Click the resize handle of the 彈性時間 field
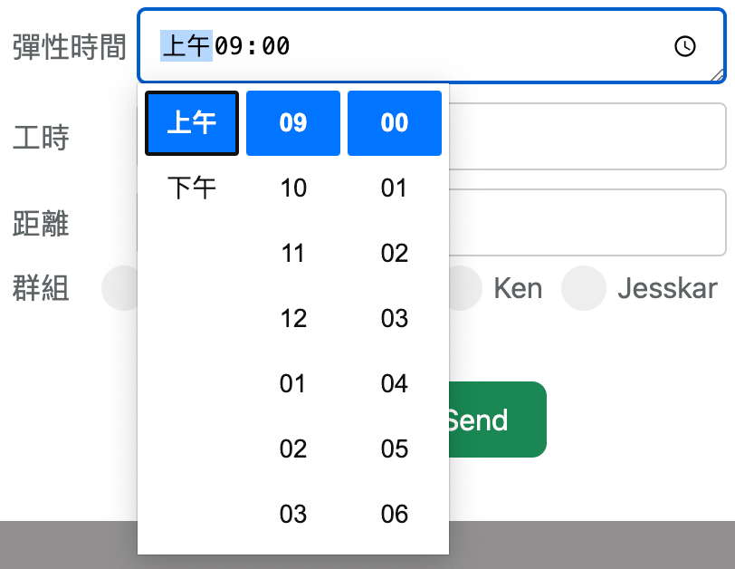Image resolution: width=735 pixels, height=569 pixels. [x=718, y=76]
